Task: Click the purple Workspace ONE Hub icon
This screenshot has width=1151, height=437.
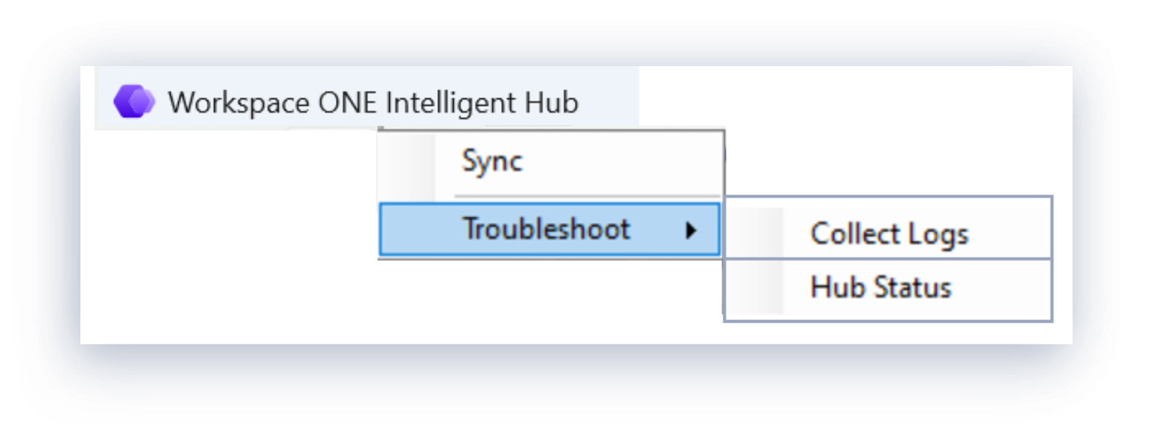Action: click(x=134, y=101)
